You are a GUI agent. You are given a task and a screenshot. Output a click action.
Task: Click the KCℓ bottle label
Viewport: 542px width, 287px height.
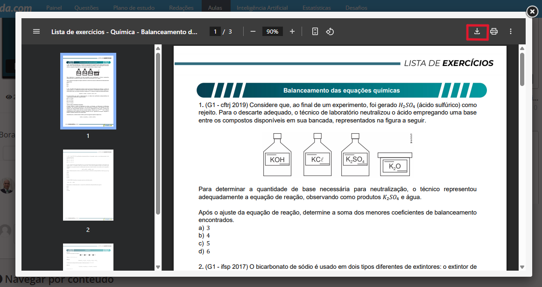317,159
